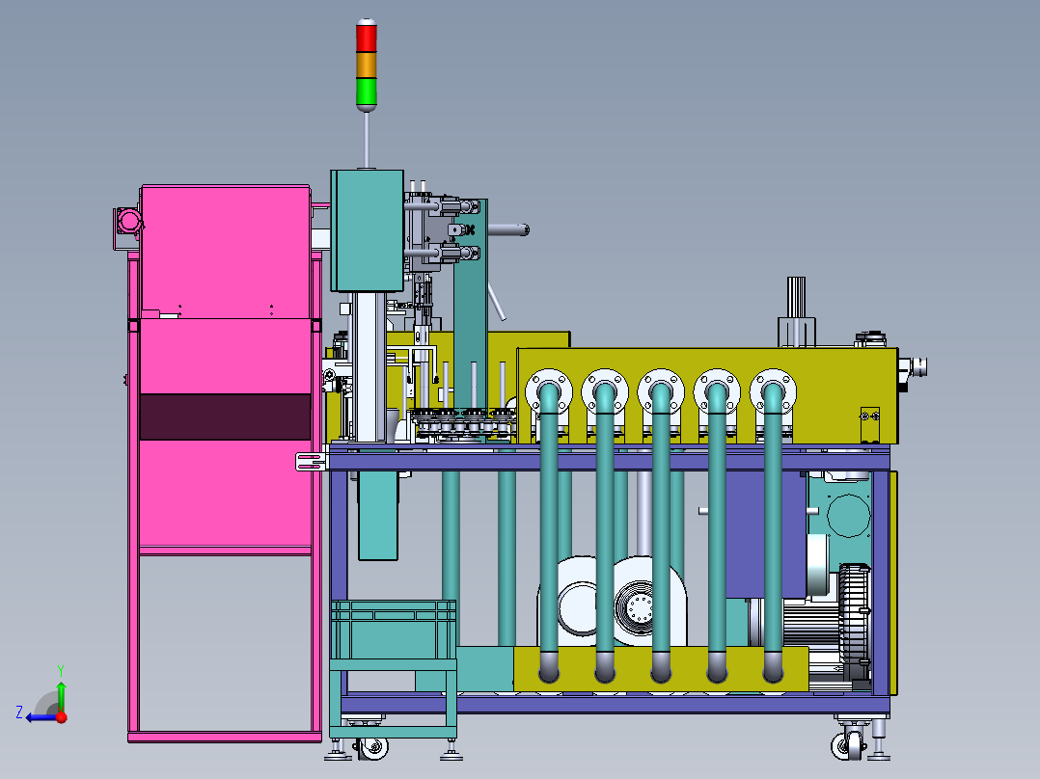Click the red origin ball of triad
The image size is (1040, 779).
(x=61, y=717)
